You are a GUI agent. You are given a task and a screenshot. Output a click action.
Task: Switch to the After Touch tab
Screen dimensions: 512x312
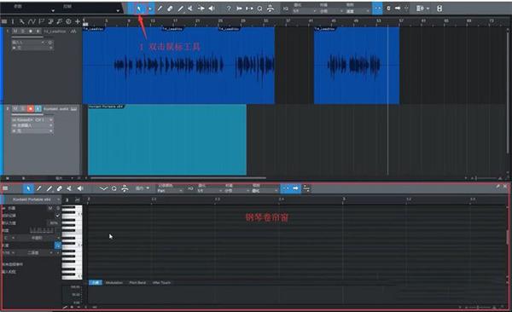(x=161, y=283)
